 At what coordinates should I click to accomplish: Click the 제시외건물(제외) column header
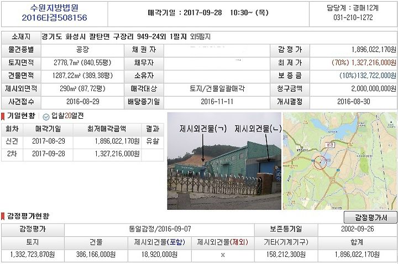(223, 242)
